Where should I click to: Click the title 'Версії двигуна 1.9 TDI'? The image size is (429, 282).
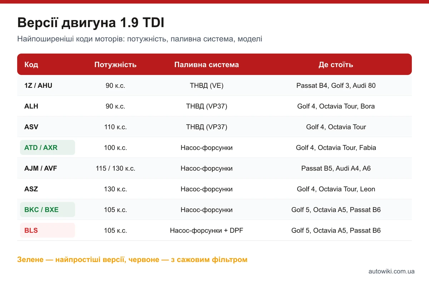pyautogui.click(x=91, y=23)
